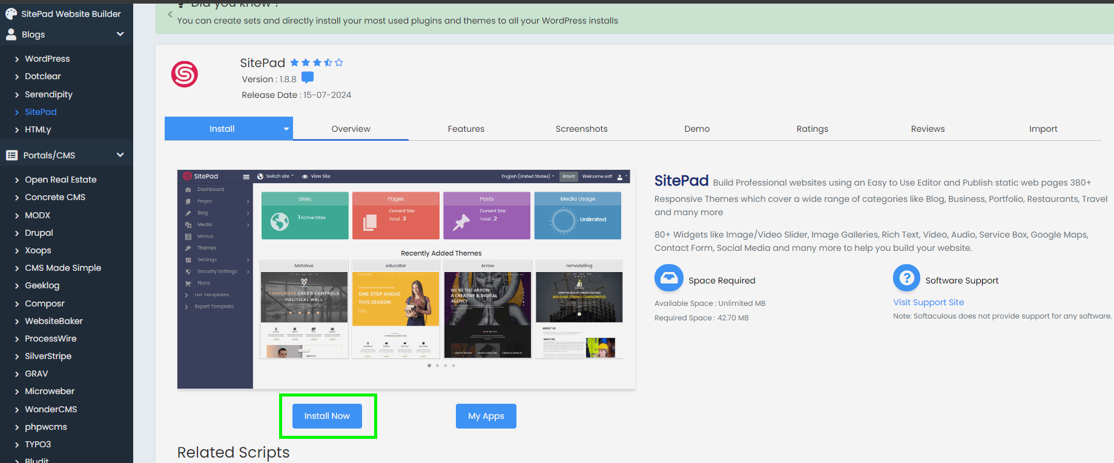Image resolution: width=1114 pixels, height=463 pixels.
Task: Open the Install tab dropdown arrow
Action: pos(286,129)
